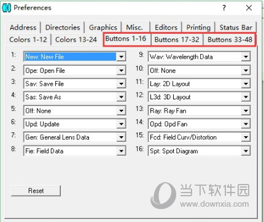
Task: Expand dropdown for button 6 Update
Action: (121, 124)
